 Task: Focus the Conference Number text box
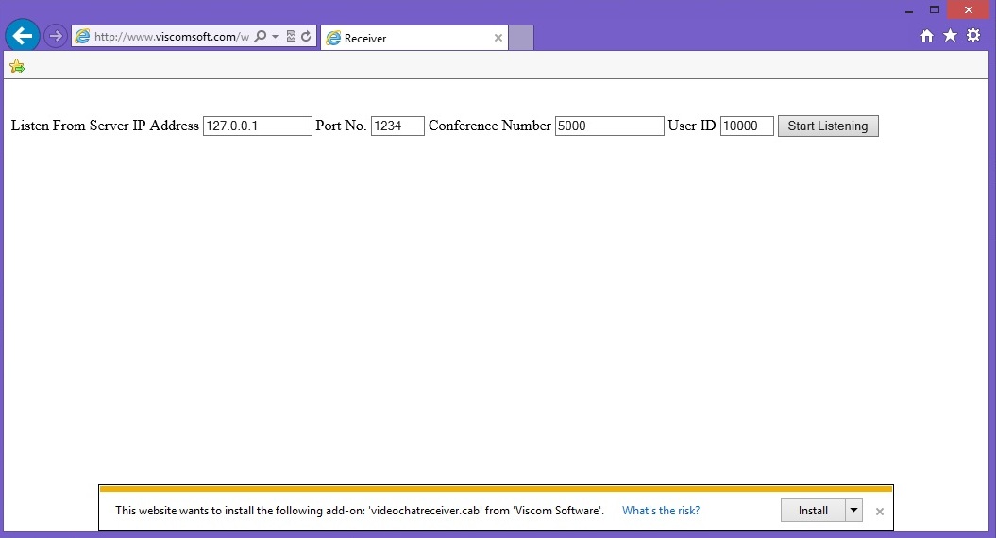coord(609,126)
